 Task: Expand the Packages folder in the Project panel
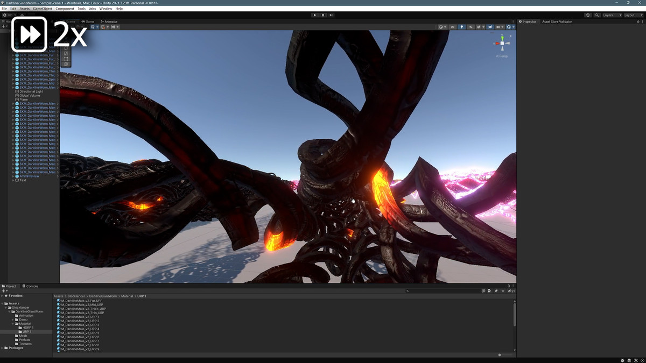tap(3, 348)
